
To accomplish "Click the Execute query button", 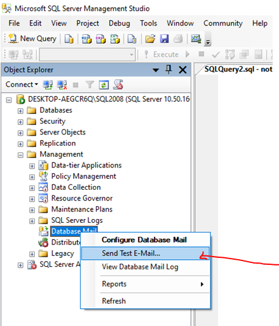I will coord(161,54).
